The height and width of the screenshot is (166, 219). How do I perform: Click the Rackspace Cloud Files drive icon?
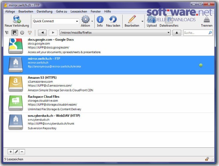click(16, 103)
